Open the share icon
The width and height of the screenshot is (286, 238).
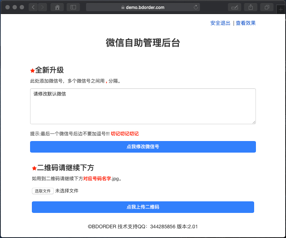click(251, 7)
